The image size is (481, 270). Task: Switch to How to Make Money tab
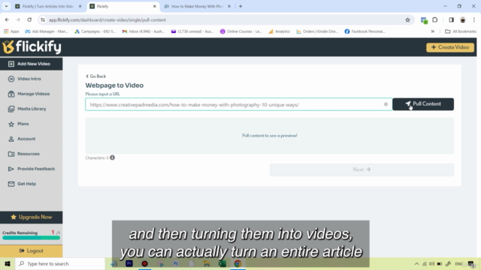click(197, 6)
